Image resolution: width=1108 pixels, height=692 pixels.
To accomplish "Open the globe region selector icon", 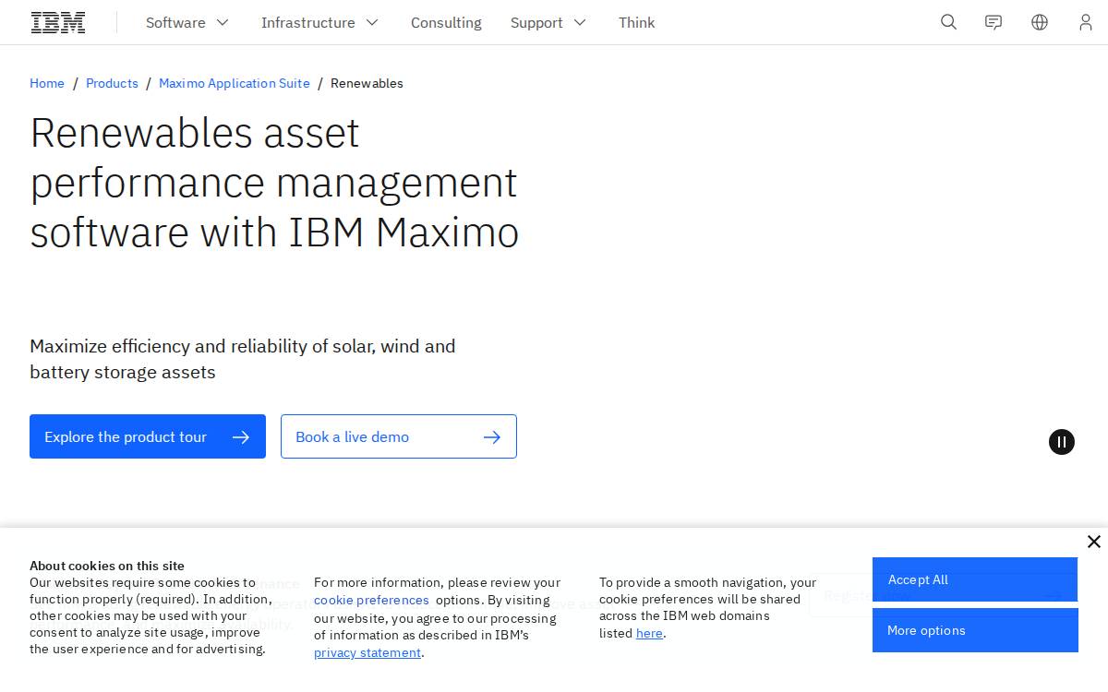I will pyautogui.click(x=1040, y=22).
